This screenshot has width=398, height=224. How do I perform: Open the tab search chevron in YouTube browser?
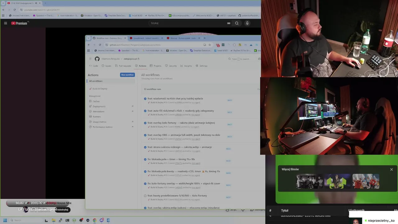tap(3, 3)
